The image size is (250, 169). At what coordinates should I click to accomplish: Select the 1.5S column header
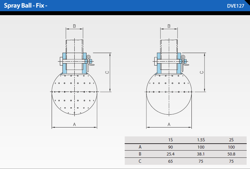[x=201, y=140]
